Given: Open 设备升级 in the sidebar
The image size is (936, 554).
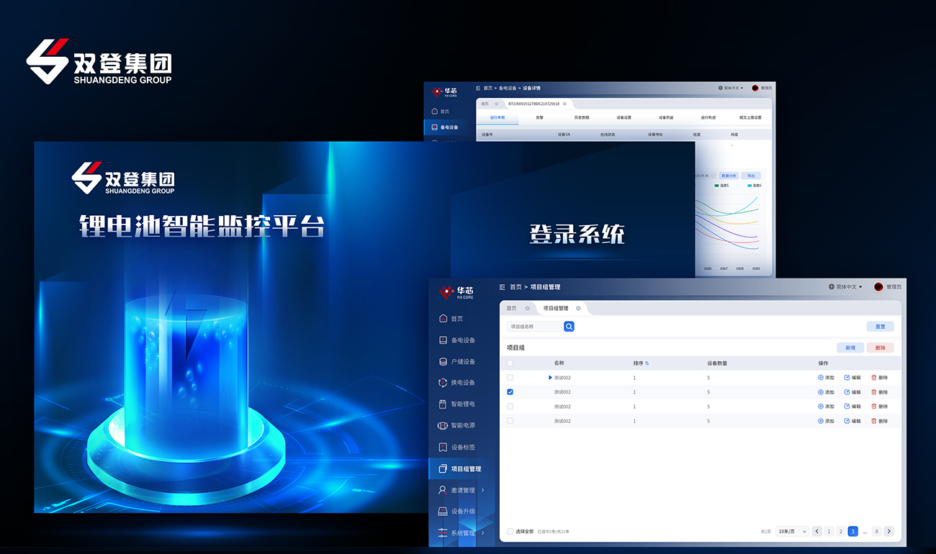Looking at the screenshot, I should tap(462, 512).
